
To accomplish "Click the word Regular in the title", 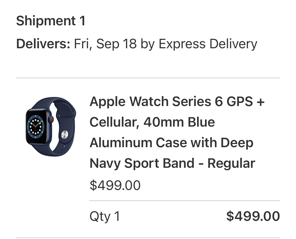I will click(231, 163).
